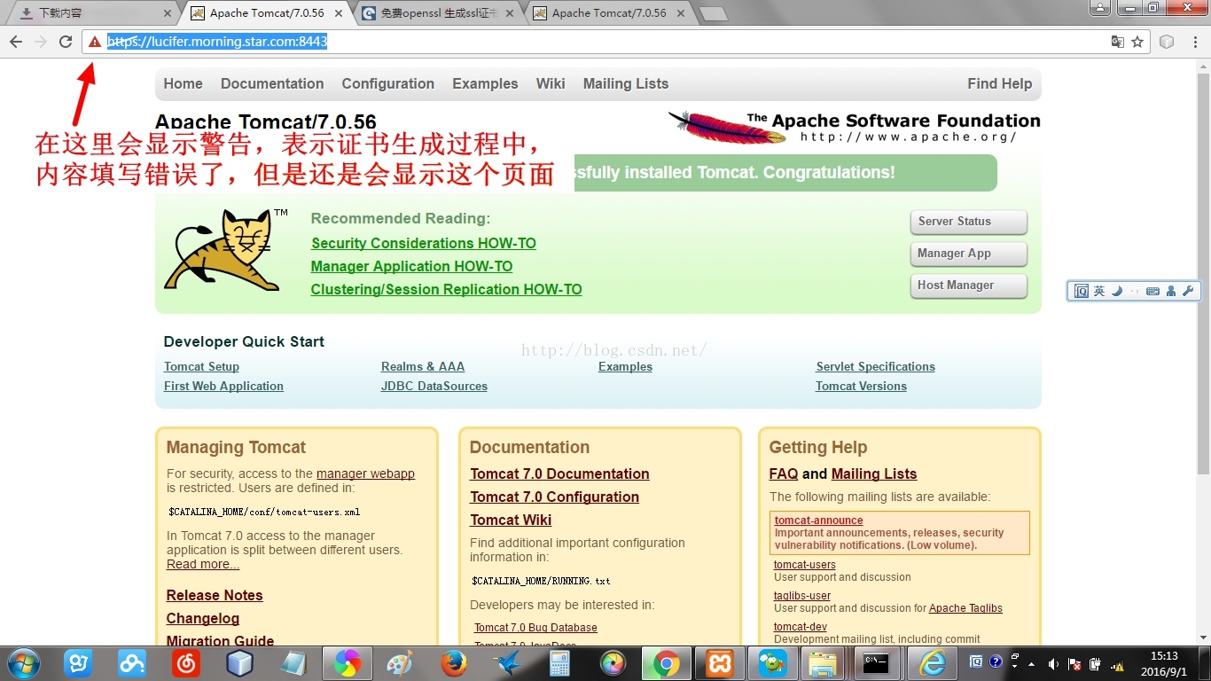The height and width of the screenshot is (681, 1211).
Task: Click the browser Back arrow
Action: pyautogui.click(x=16, y=42)
